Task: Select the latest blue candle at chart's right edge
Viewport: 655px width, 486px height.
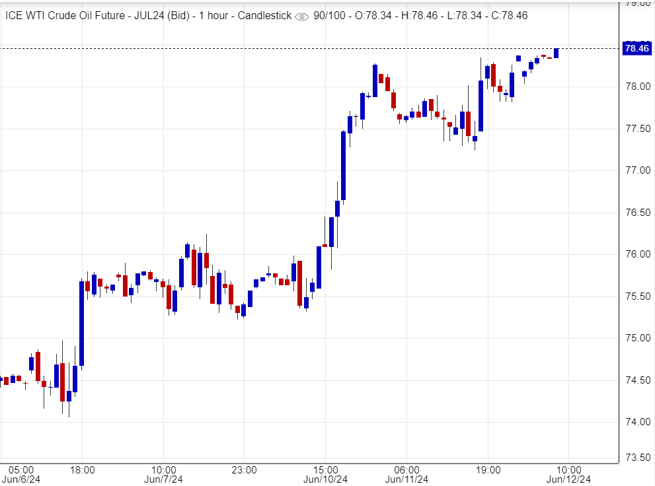Action: click(557, 53)
